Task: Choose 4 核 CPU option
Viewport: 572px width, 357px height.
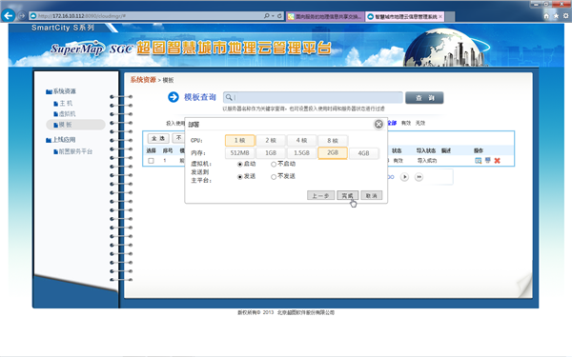Action: [x=301, y=140]
